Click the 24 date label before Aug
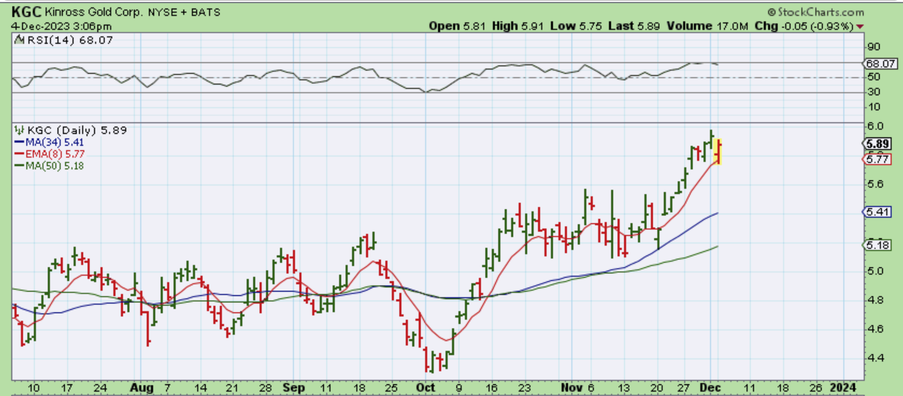903x396 pixels. coord(100,388)
